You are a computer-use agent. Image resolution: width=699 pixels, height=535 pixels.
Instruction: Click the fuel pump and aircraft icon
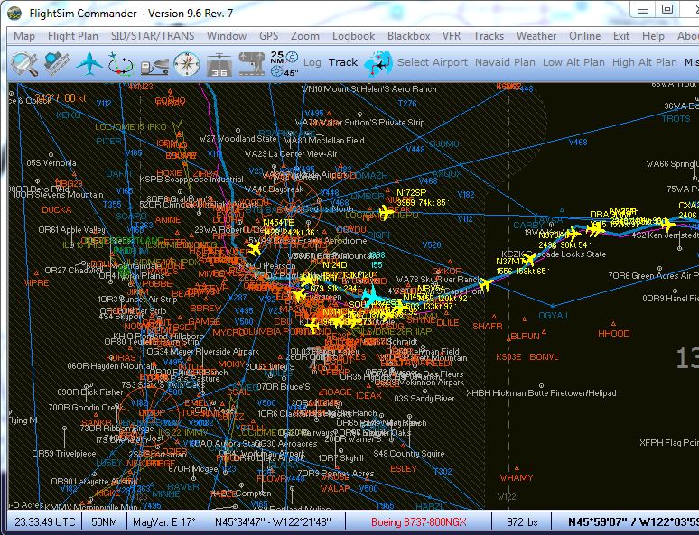pos(154,66)
